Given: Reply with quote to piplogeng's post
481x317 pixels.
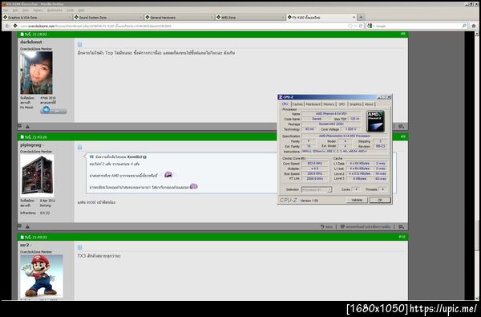Looking at the screenshot, I should click(366, 226).
